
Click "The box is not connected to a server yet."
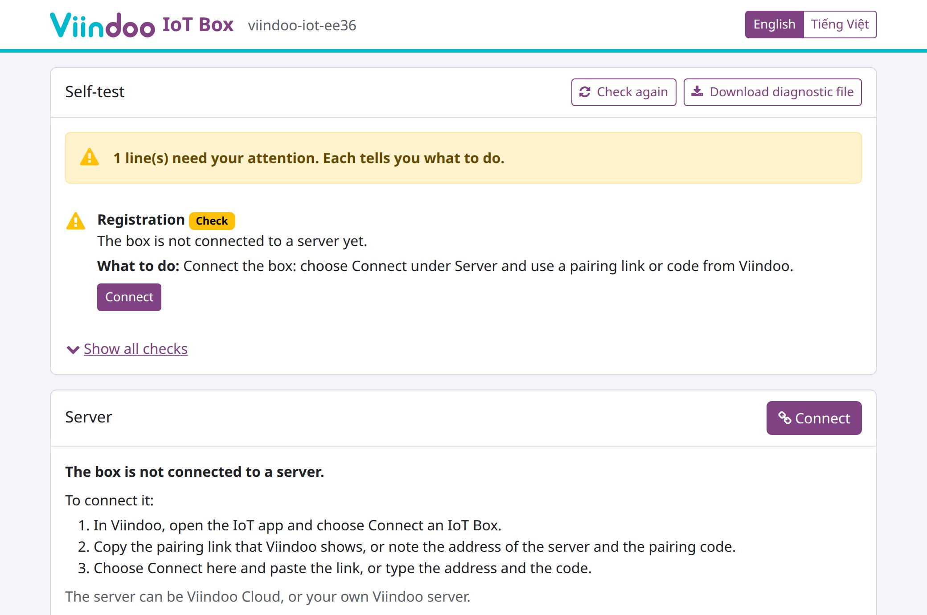[x=232, y=241]
